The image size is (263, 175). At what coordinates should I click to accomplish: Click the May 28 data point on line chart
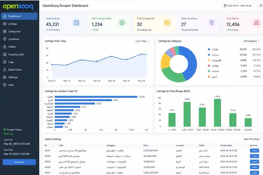[x=141, y=54]
